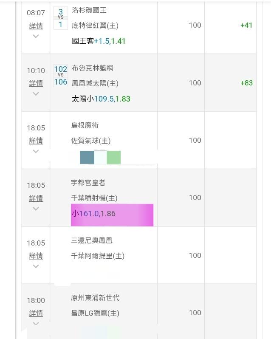
Task: Expand the chevron under the 08:07 game
Action: [36, 37]
